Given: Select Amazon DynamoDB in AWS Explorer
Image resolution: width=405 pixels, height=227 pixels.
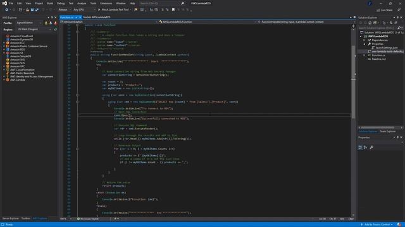Looking at the screenshot, I should tap(22, 40).
